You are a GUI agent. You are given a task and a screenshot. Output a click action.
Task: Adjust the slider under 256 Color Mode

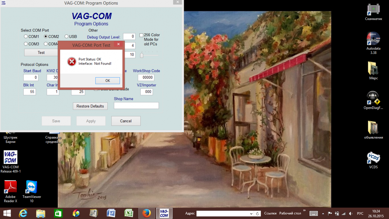pyautogui.click(x=142, y=55)
